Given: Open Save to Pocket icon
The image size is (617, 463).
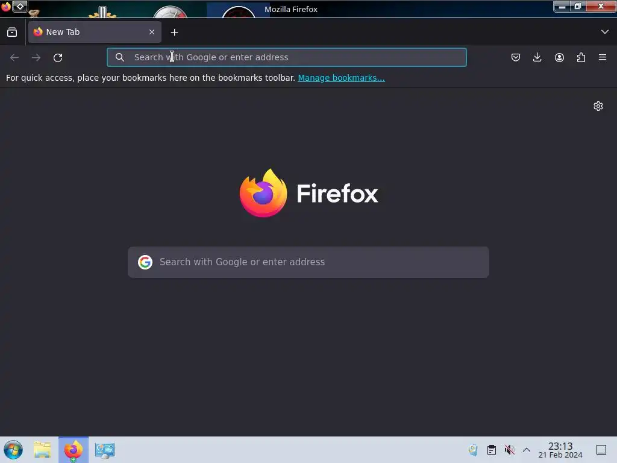Looking at the screenshot, I should point(516,57).
